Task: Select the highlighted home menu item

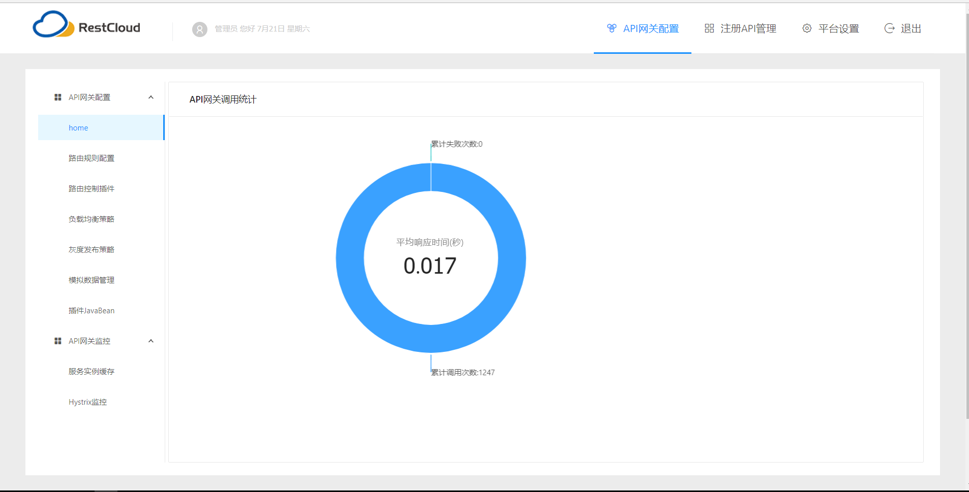Action: pyautogui.click(x=78, y=127)
